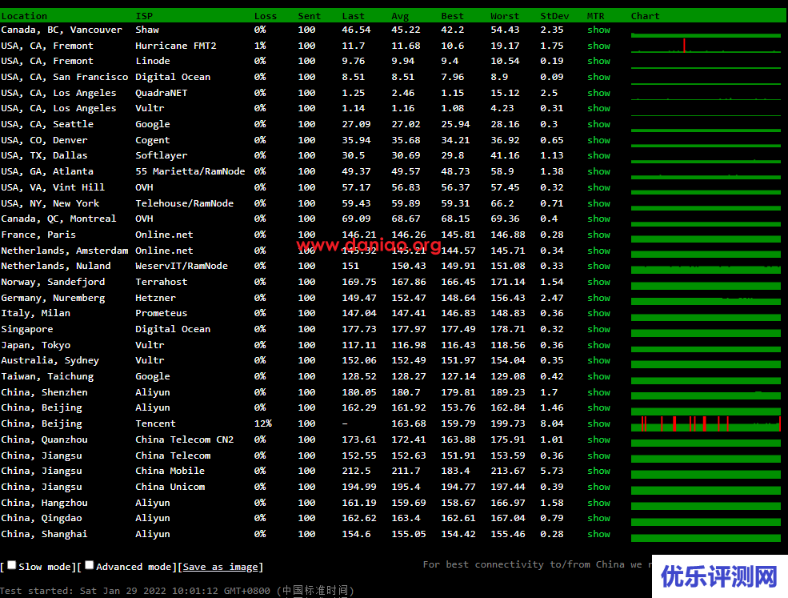
Task: Show MTR for Fremont Linode row
Action: [598, 61]
